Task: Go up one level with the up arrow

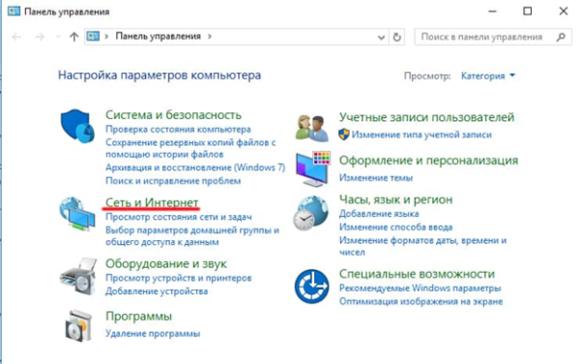Action: pos(74,37)
